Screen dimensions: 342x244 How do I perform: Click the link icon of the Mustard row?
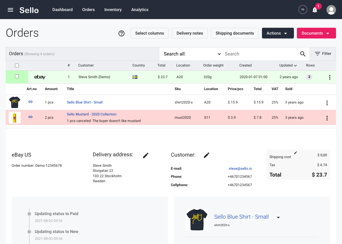(30, 117)
